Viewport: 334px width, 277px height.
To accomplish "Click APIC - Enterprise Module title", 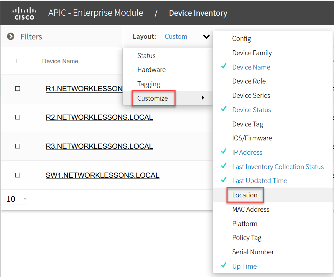I will pyautogui.click(x=96, y=13).
